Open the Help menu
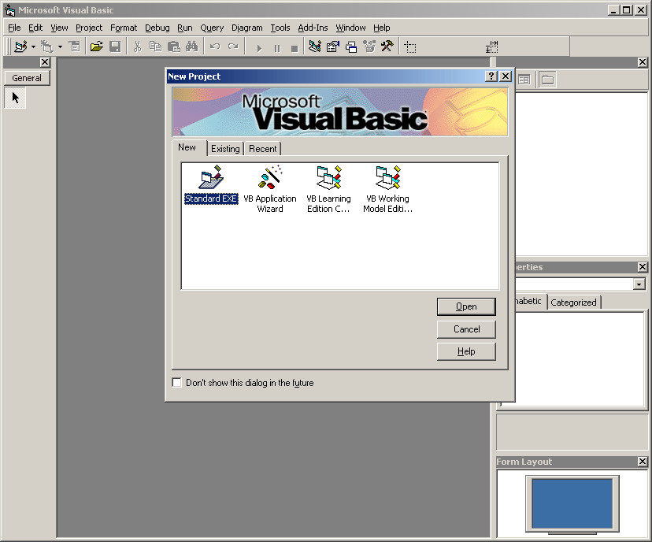Image resolution: width=652 pixels, height=542 pixels. pyautogui.click(x=381, y=28)
